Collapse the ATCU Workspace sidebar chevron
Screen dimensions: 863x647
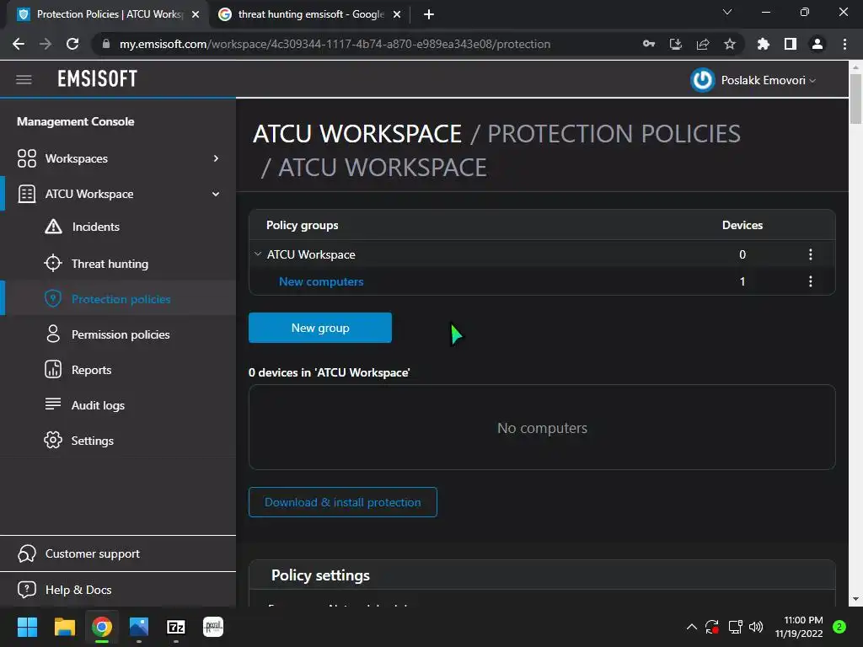coord(216,194)
